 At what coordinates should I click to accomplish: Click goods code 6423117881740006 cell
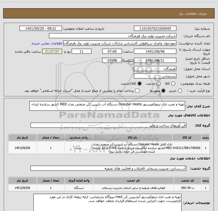(187, 148)
